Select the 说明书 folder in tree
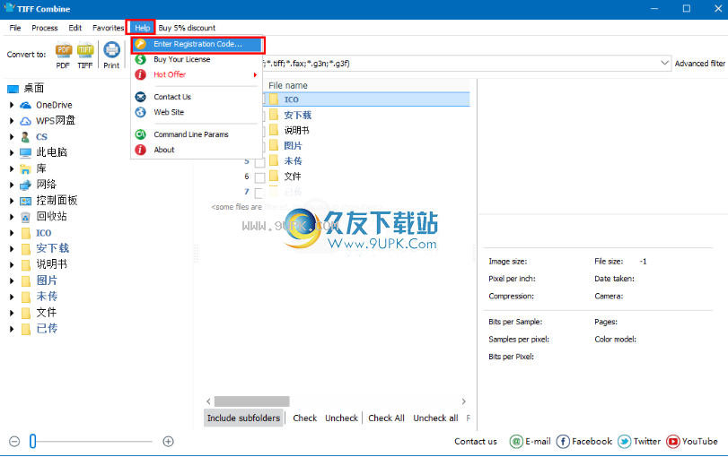This screenshot has height=457, width=728. (52, 264)
